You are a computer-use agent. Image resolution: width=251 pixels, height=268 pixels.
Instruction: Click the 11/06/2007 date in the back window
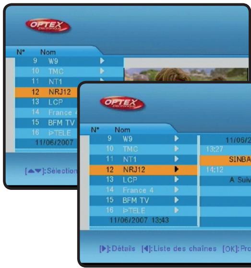tap(54, 142)
